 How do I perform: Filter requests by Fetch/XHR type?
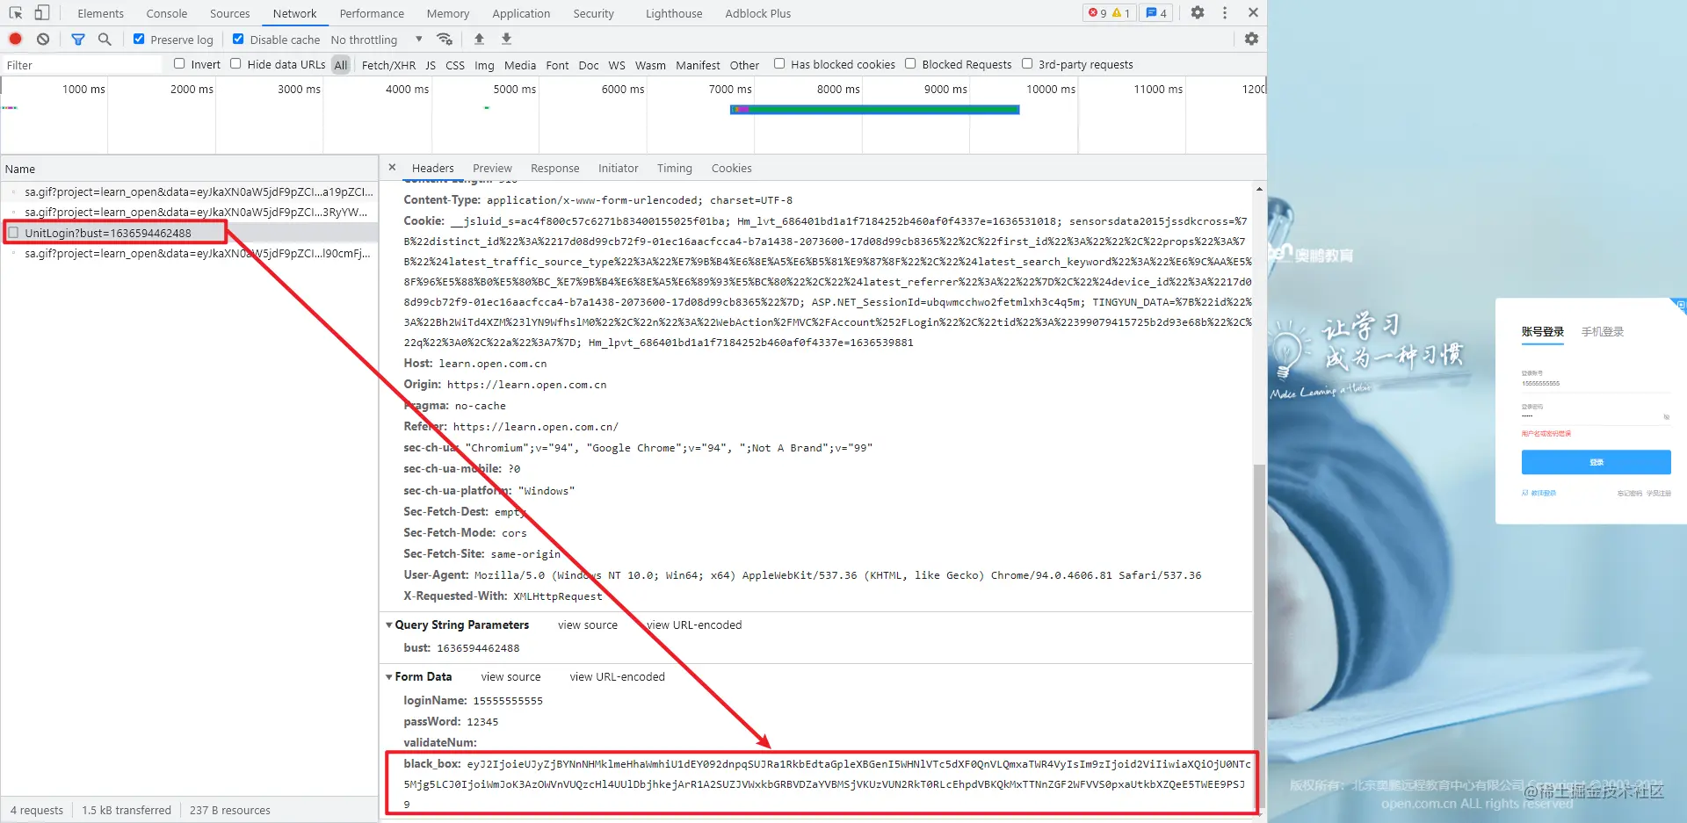click(x=388, y=65)
